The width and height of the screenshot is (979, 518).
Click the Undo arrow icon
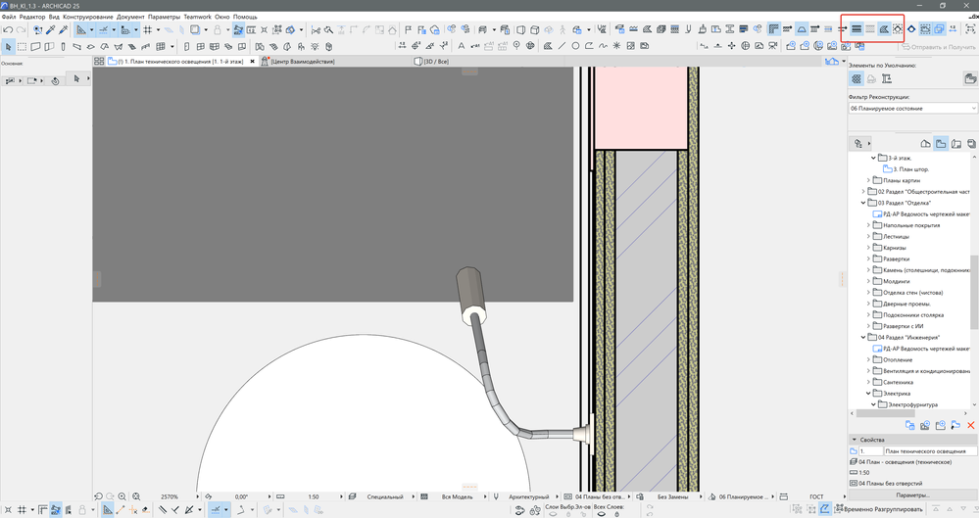pyautogui.click(x=8, y=30)
